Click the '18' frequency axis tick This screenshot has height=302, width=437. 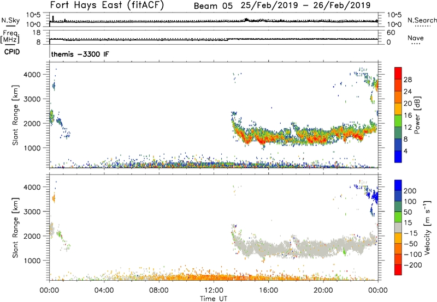(x=37, y=33)
